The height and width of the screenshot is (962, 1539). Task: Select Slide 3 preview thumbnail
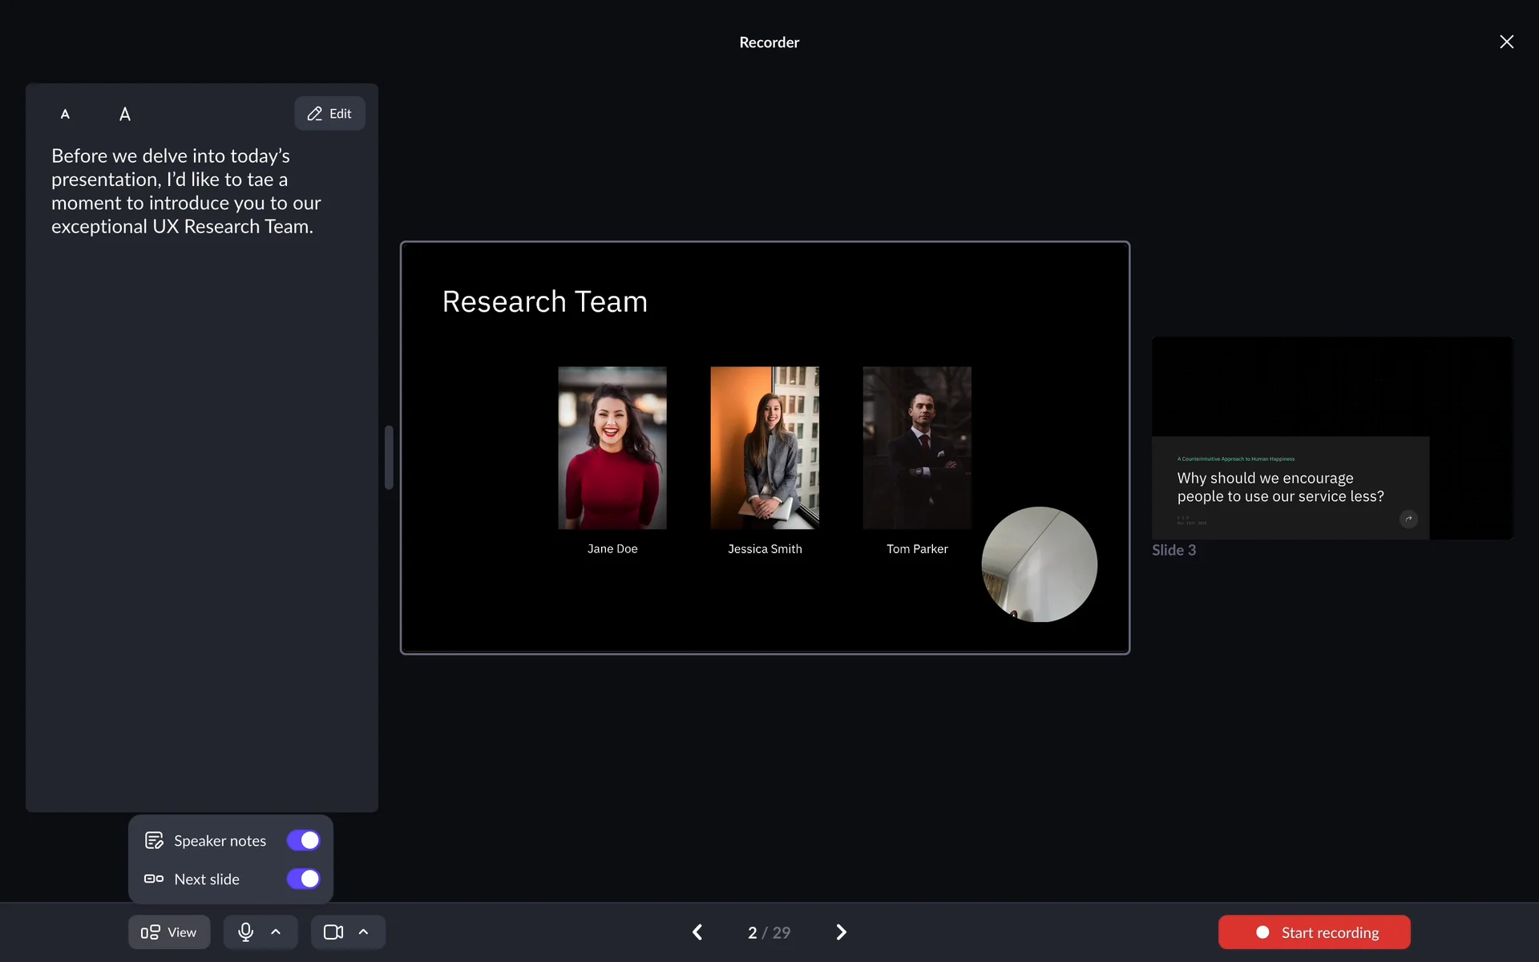[x=1331, y=438]
